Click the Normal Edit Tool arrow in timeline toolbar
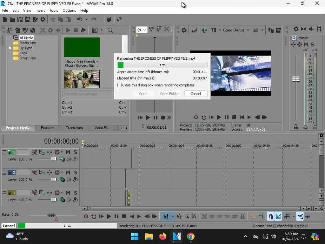The height and width of the screenshot is (244, 325). (x=166, y=217)
